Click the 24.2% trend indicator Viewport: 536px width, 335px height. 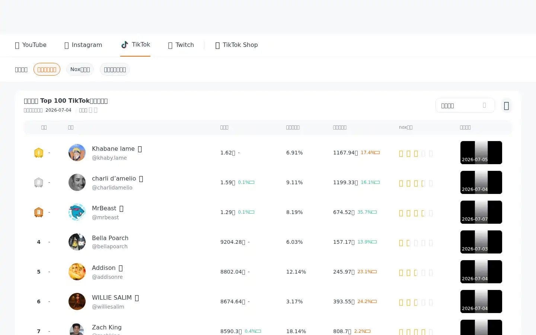tap(367, 301)
